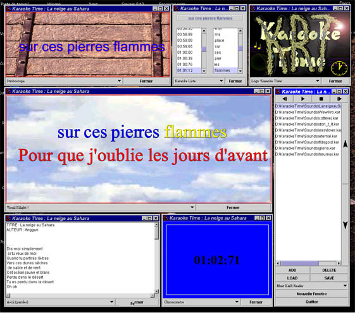Click Nouvelle Fenetre button
The image size is (355, 313).
[312, 294]
